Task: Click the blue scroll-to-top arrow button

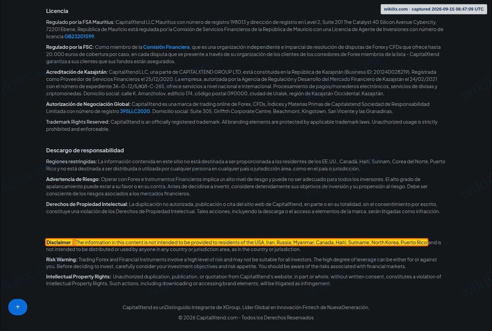Action: pos(18,307)
